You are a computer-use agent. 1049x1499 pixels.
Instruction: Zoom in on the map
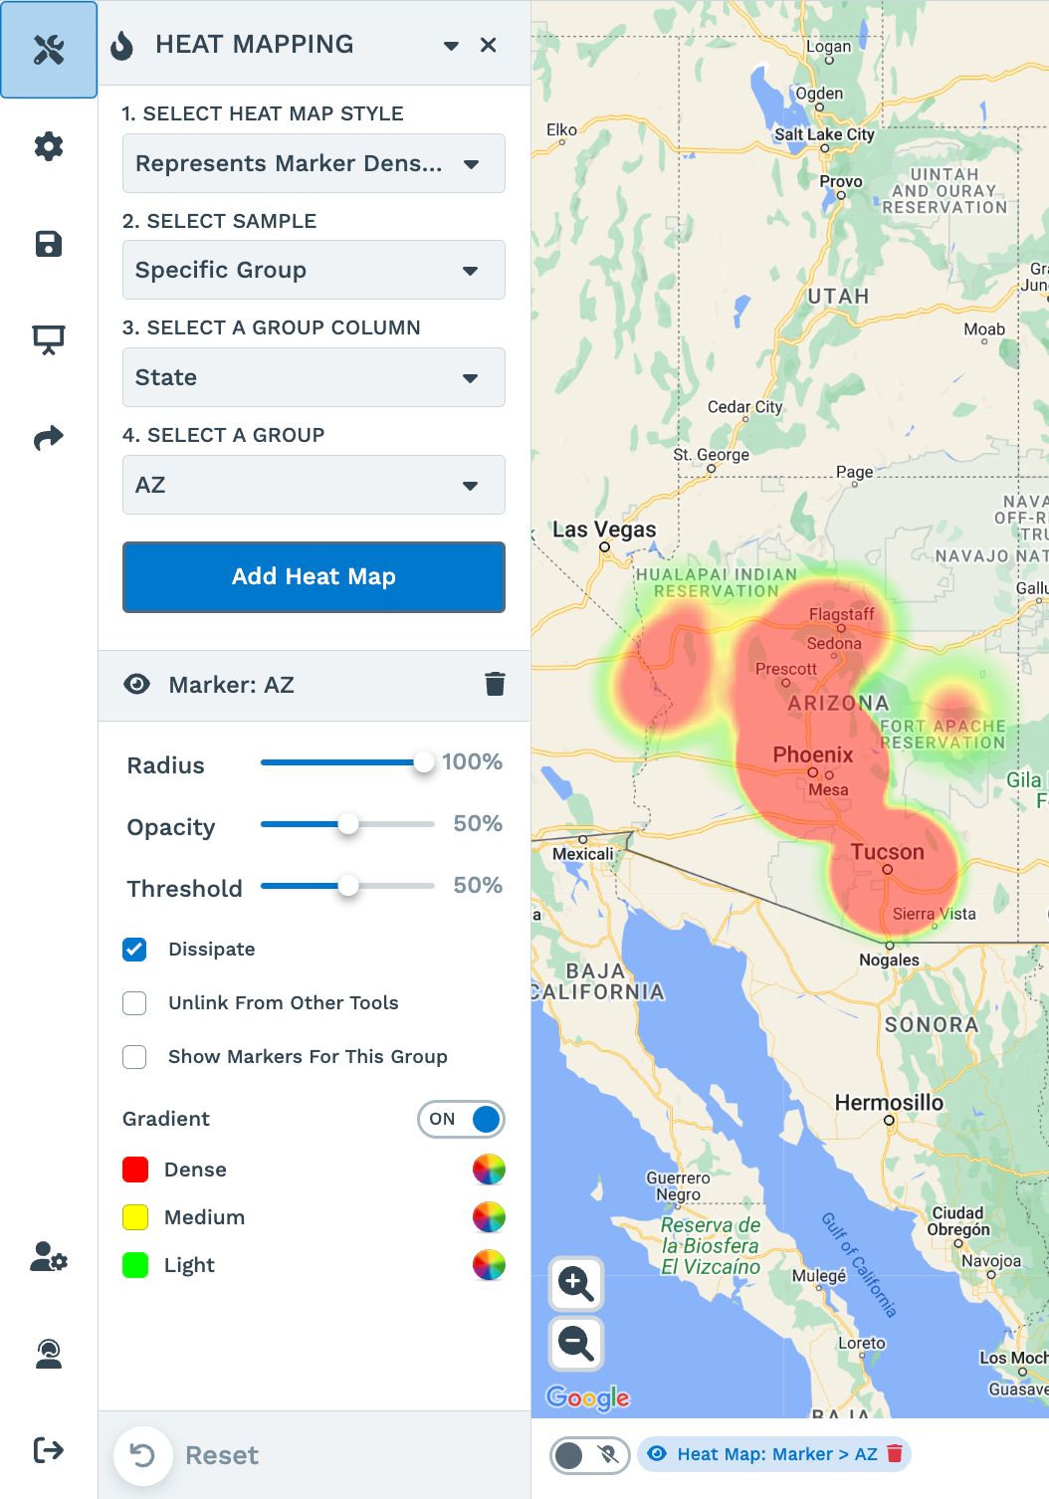(576, 1284)
